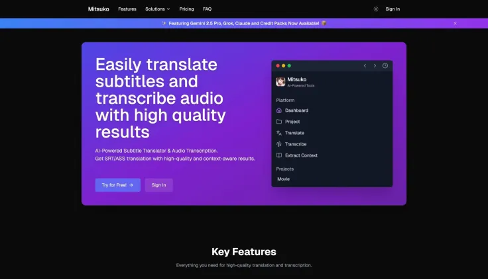Click the Extract Context book icon
Screen dimensions: 488x279
click(279, 155)
